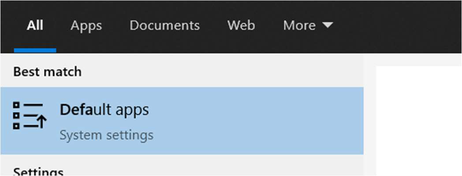Open the Default apps title text
The image size is (462, 176).
(104, 110)
